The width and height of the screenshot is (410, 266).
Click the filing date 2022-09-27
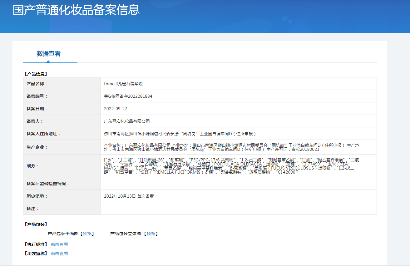[x=116, y=109]
